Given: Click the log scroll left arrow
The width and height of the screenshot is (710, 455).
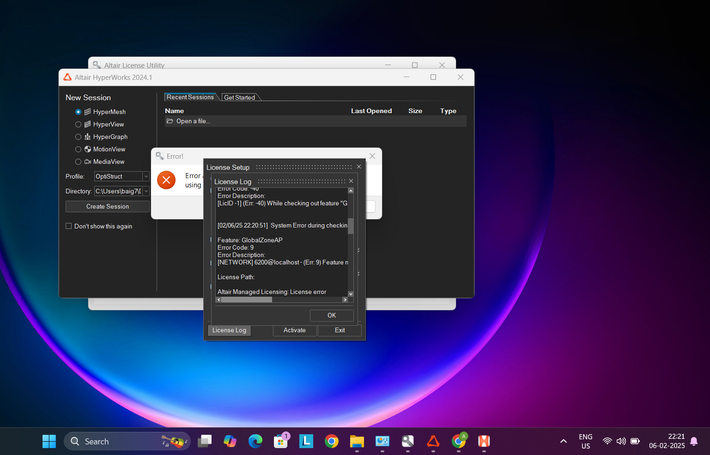Looking at the screenshot, I should pos(218,299).
